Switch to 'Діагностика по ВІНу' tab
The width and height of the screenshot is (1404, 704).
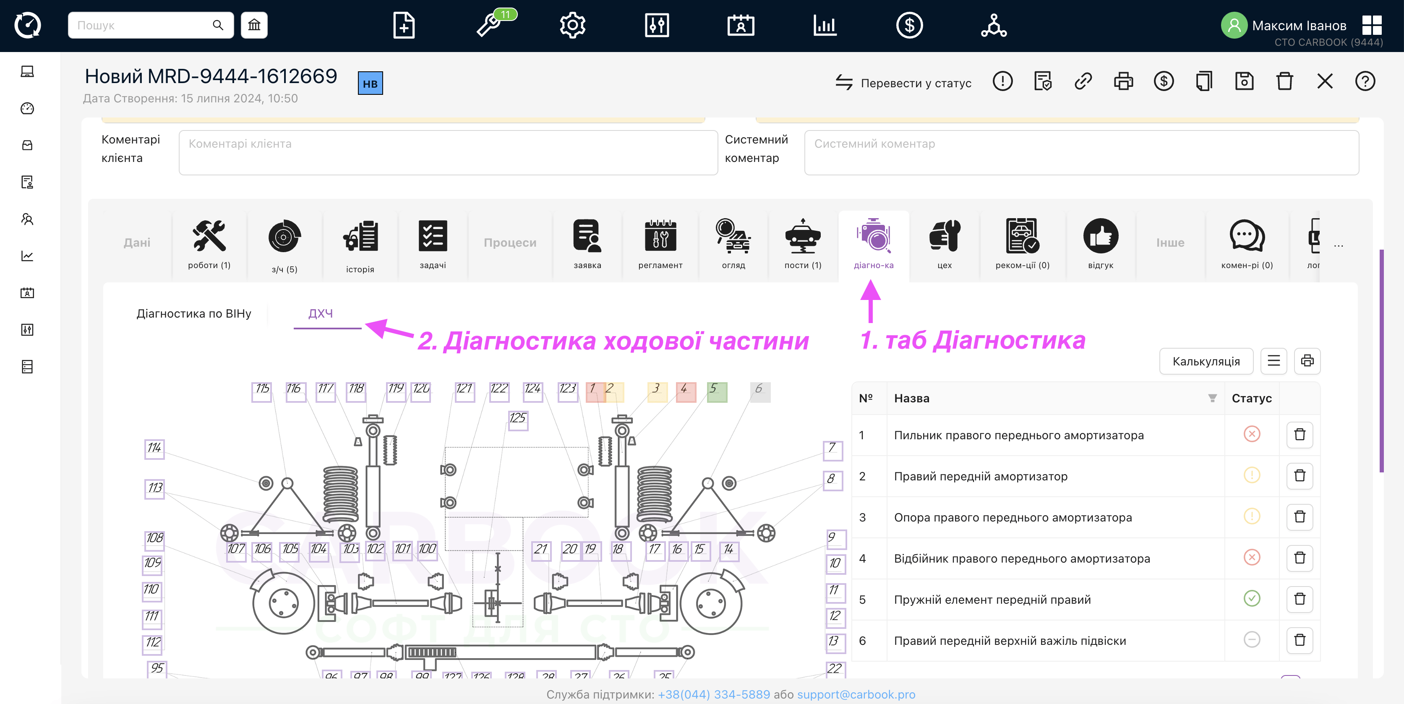click(x=193, y=314)
